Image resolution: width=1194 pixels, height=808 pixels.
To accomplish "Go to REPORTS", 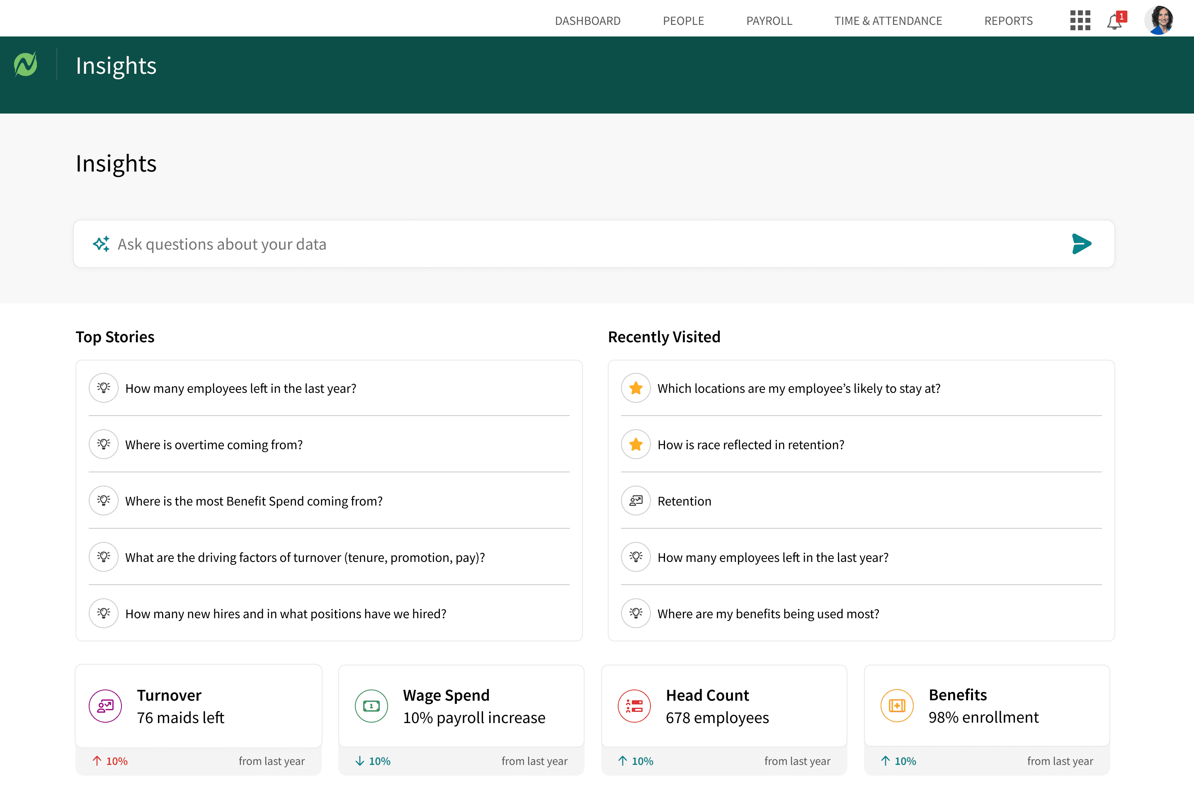I will [x=1008, y=21].
